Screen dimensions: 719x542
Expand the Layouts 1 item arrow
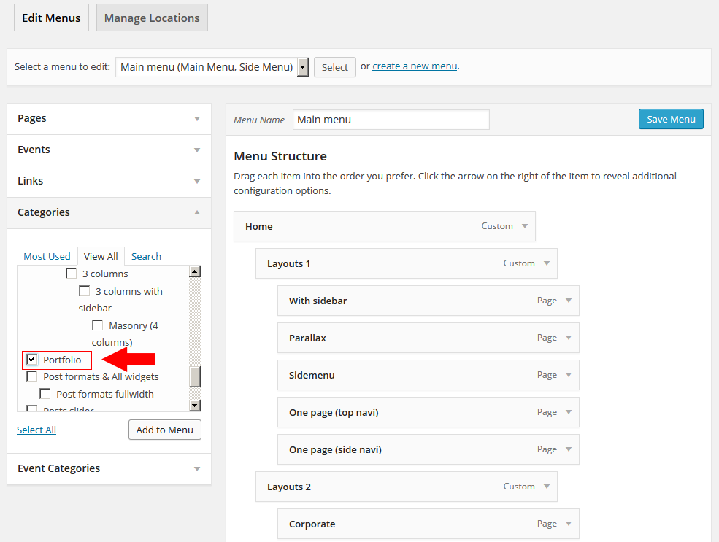coord(546,263)
